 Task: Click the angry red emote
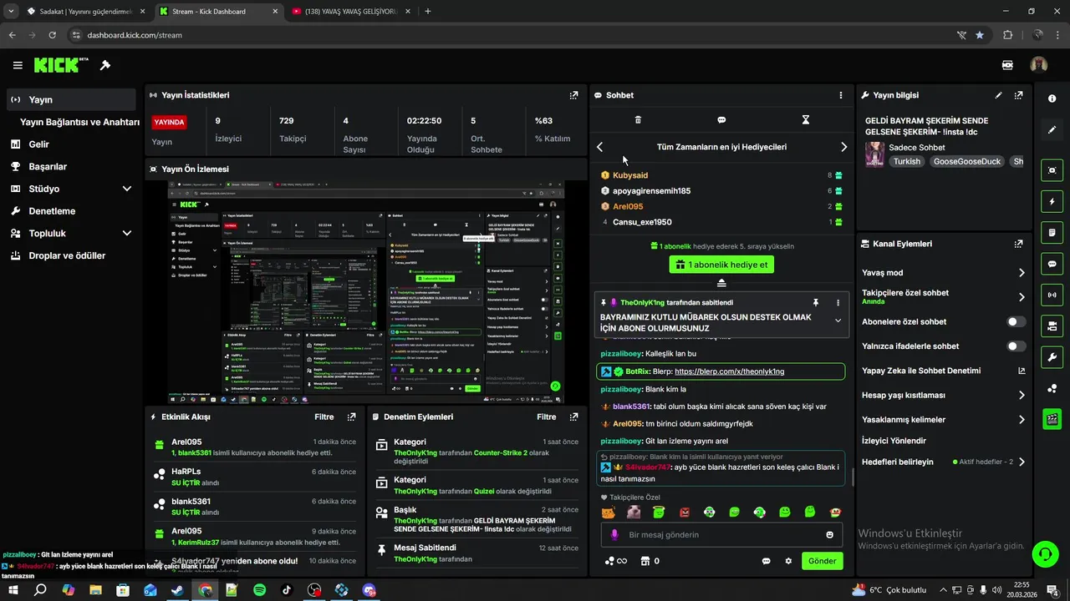[x=684, y=512]
